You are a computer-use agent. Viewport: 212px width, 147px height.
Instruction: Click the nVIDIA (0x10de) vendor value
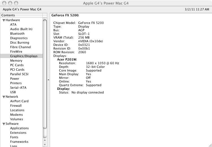click(x=90, y=41)
